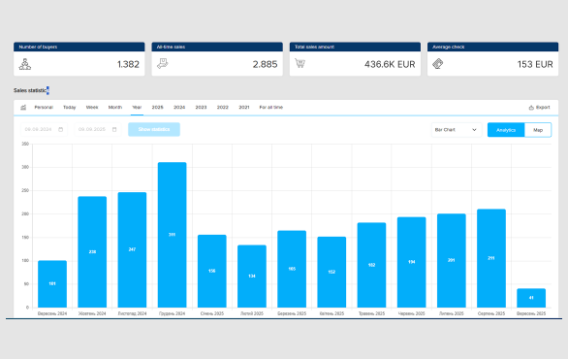Switch view to Map
This screenshot has width=568, height=359.
(538, 130)
